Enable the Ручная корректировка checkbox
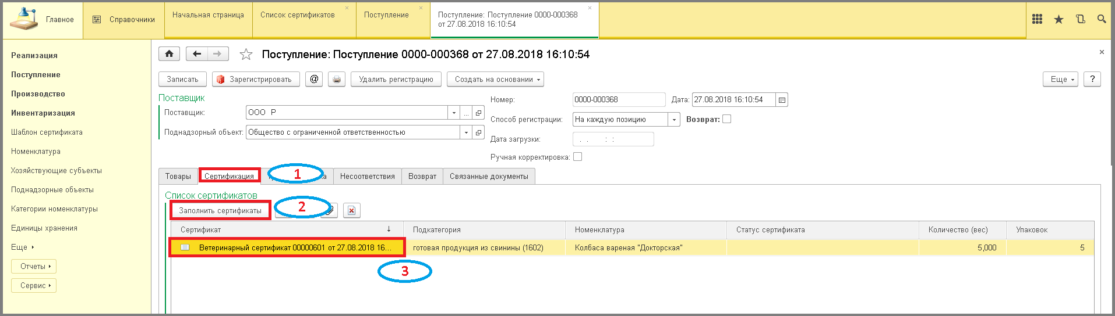Viewport: 1115px width, 316px height. click(x=577, y=157)
